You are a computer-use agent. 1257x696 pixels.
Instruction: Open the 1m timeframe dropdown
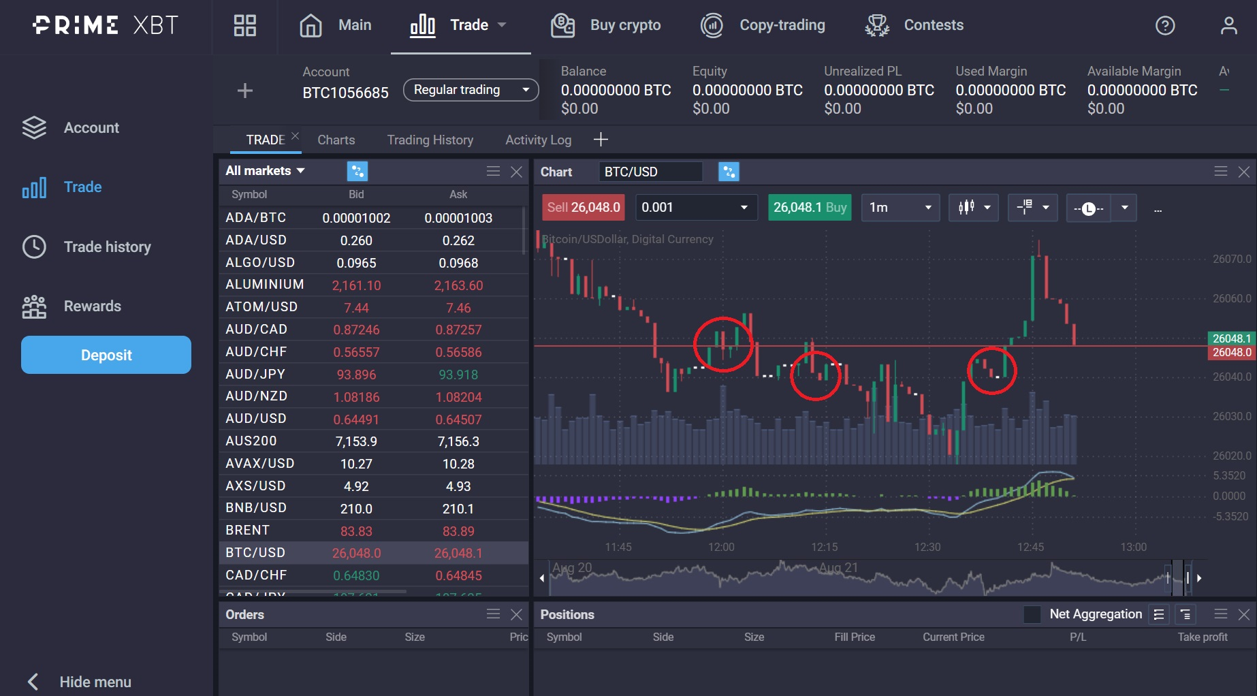tap(900, 208)
